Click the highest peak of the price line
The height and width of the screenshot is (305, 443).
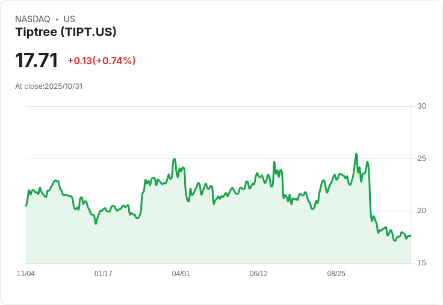point(356,154)
